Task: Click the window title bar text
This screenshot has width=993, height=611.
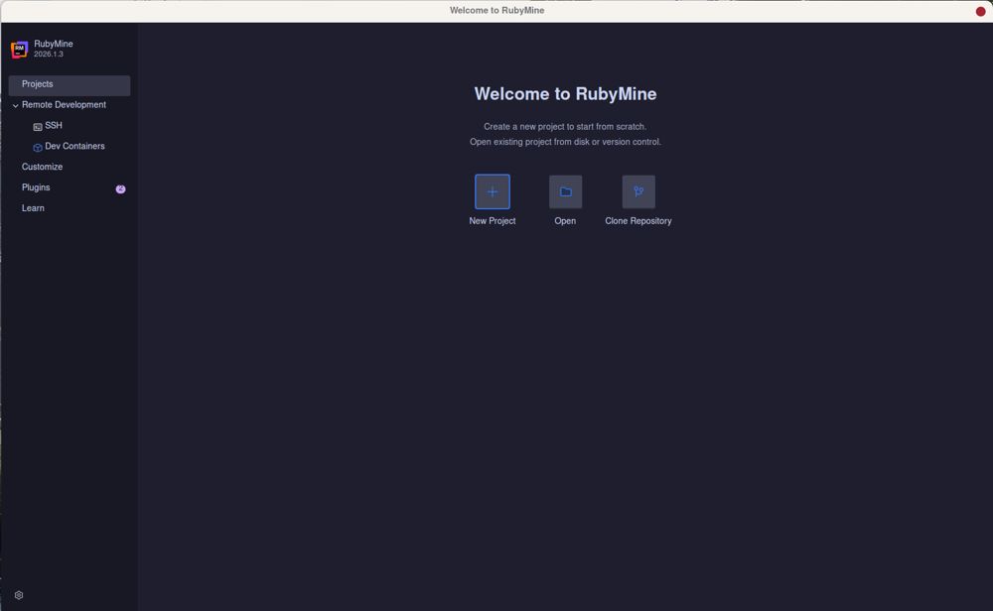Action: pyautogui.click(x=496, y=11)
